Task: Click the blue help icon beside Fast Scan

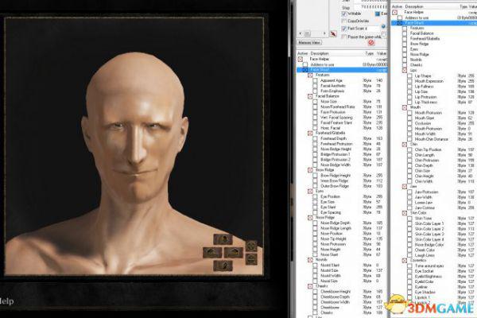Action: click(384, 26)
